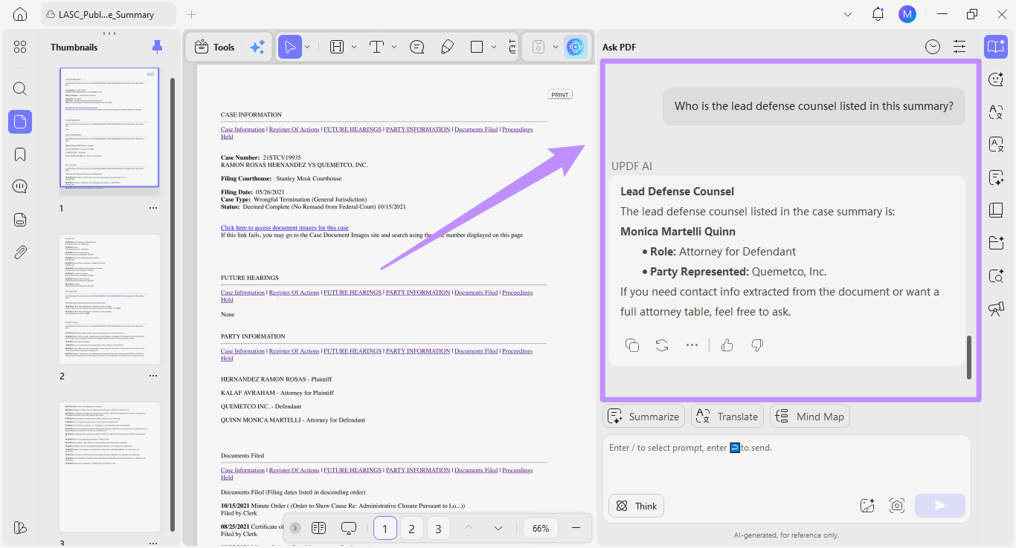Open the chat face icon in right sidebar

[996, 79]
